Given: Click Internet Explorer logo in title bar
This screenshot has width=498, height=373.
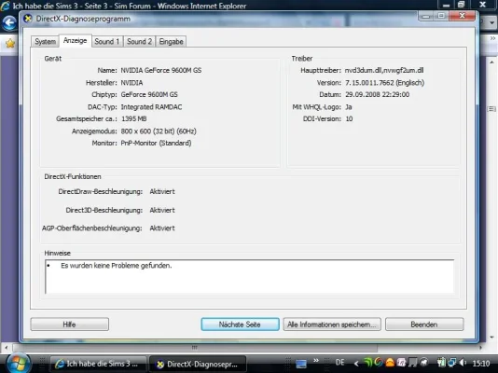Looking at the screenshot, I should click(5, 6).
